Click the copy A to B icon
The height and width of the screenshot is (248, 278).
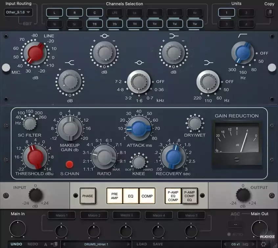pos(54,244)
